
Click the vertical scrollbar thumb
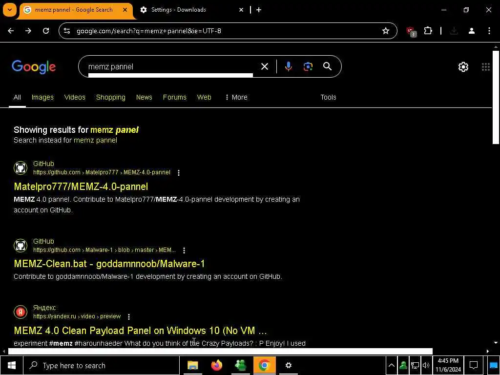click(x=496, y=97)
